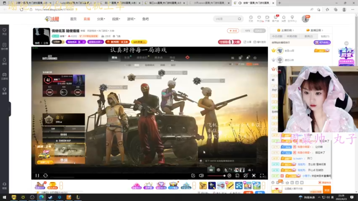Select the 本周贡献 ranking tab
The width and height of the screenshot is (358, 201).
coord(292,36)
